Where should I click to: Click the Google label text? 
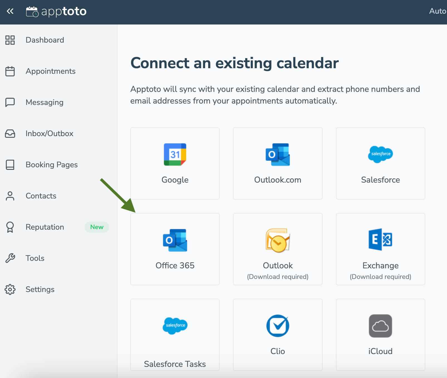(x=175, y=180)
